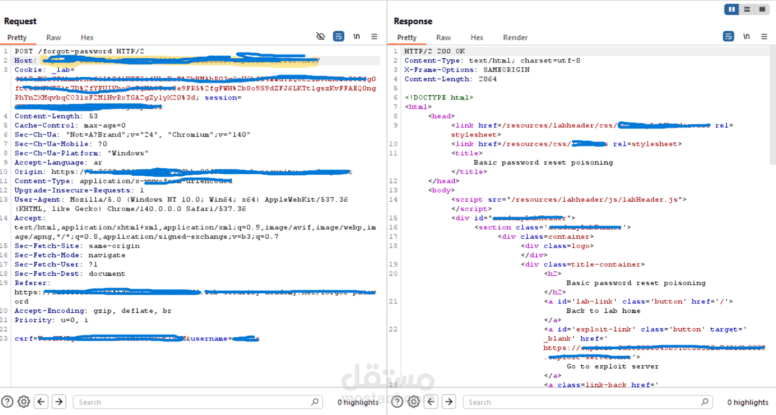Open Response search settings gear
The image size is (776, 415).
[413, 402]
